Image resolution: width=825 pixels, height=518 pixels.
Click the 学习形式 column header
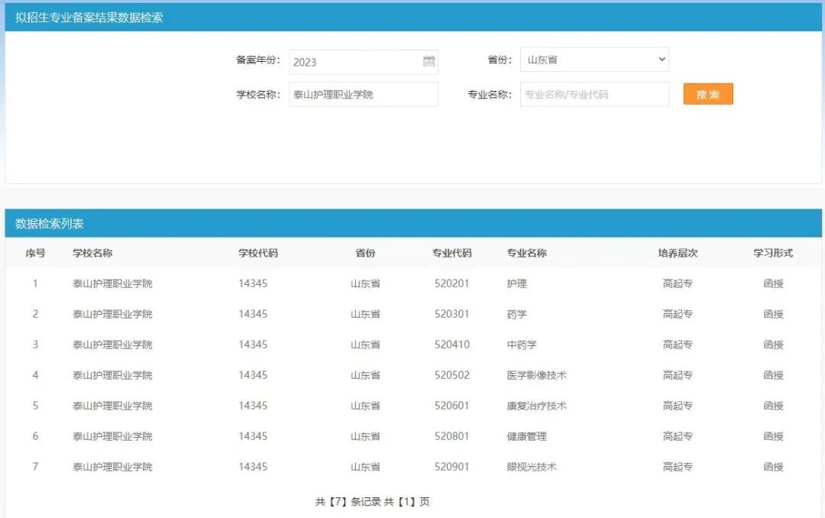(x=773, y=253)
